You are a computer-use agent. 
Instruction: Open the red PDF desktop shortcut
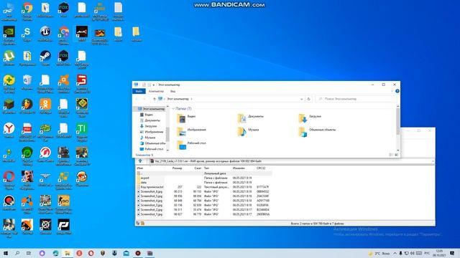coord(27,132)
